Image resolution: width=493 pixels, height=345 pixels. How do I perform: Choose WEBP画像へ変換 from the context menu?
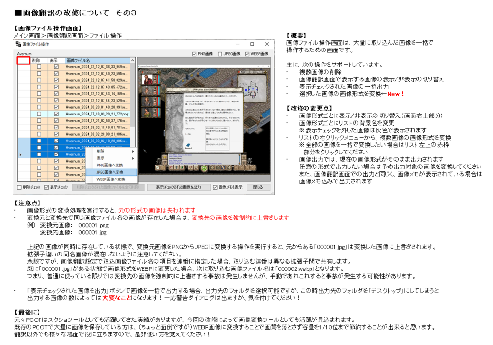[x=112, y=179]
